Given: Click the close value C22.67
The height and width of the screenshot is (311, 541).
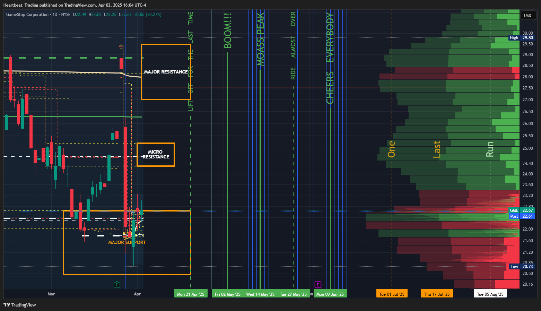Looking at the screenshot, I should [x=125, y=15].
